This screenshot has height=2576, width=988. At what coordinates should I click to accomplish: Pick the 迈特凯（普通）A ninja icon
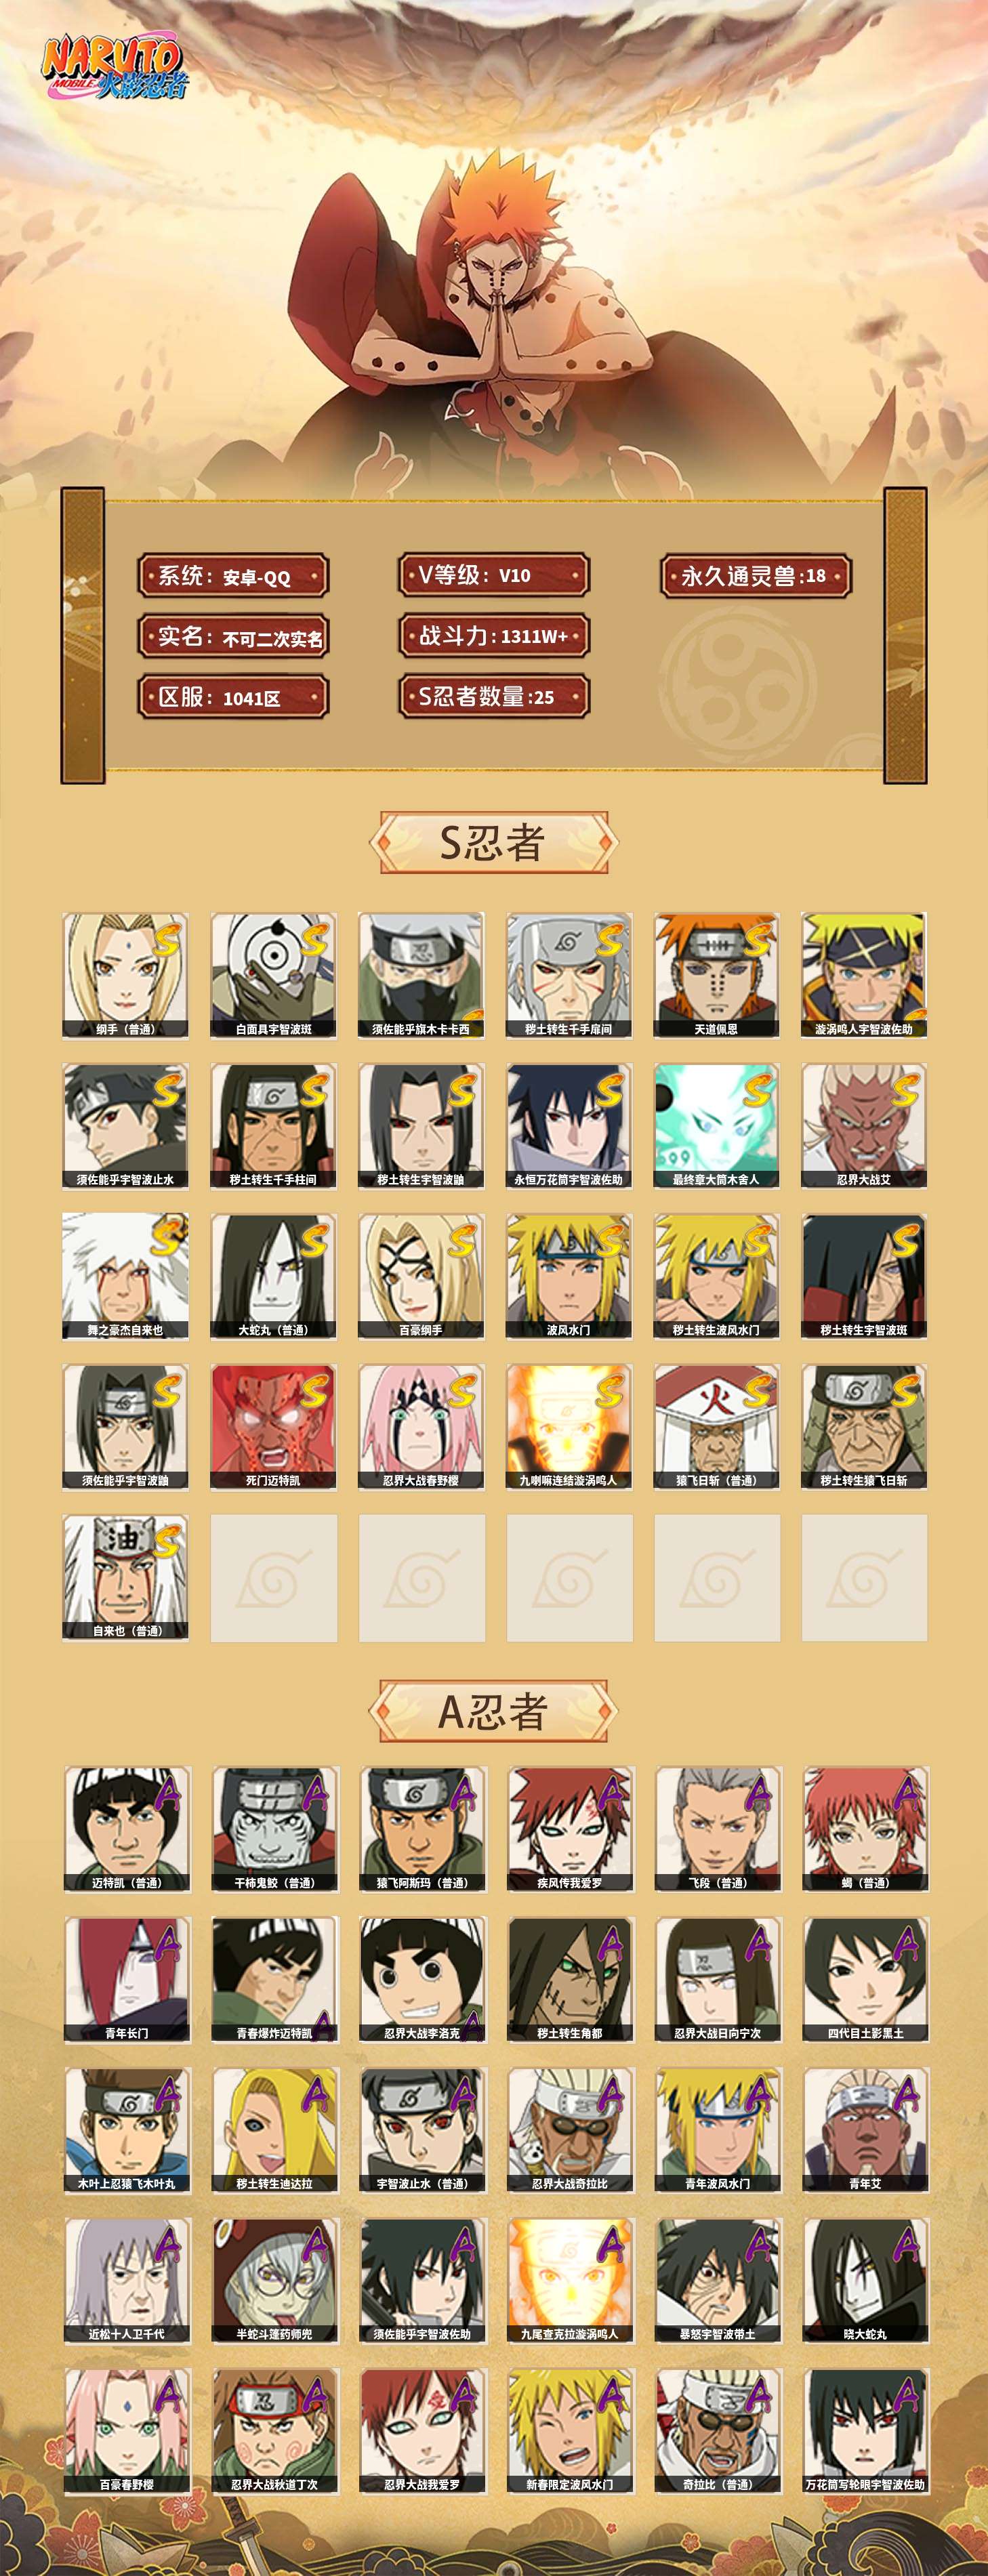click(127, 1829)
